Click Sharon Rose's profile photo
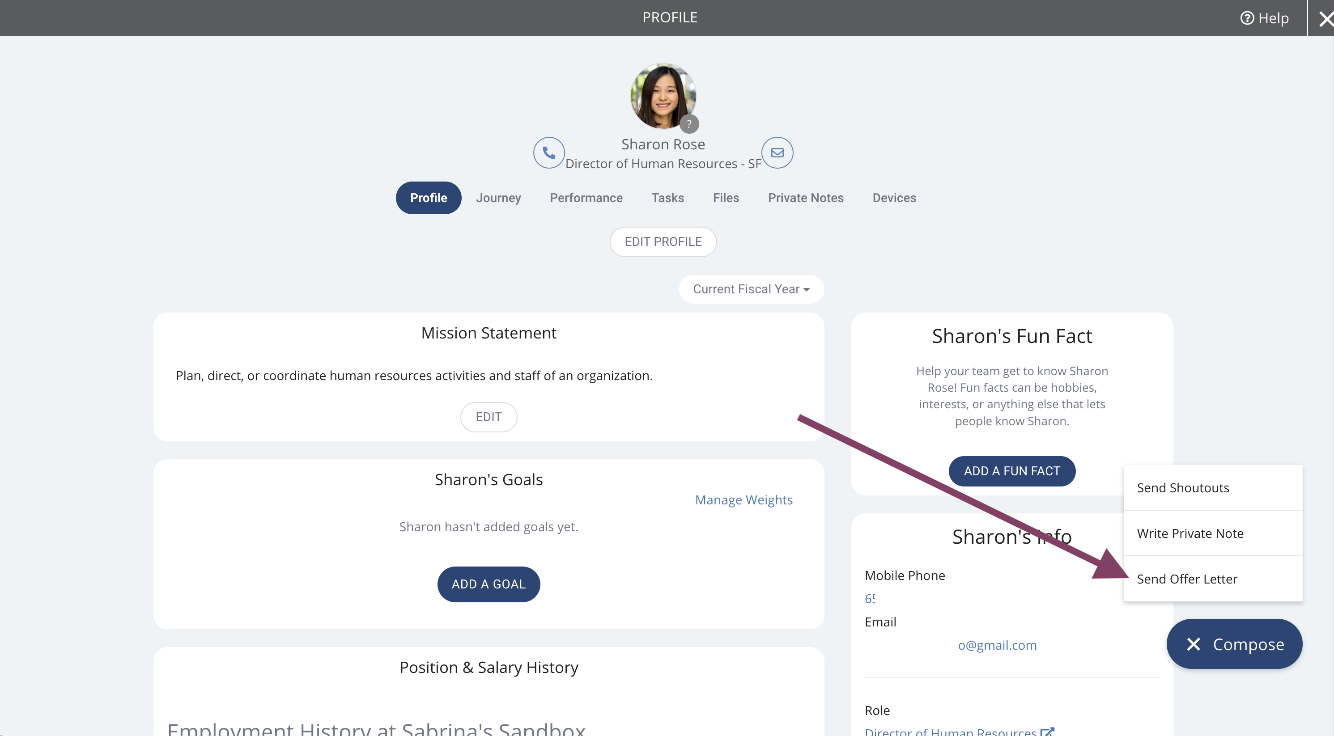Viewport: 1334px width, 736px height. (x=663, y=96)
